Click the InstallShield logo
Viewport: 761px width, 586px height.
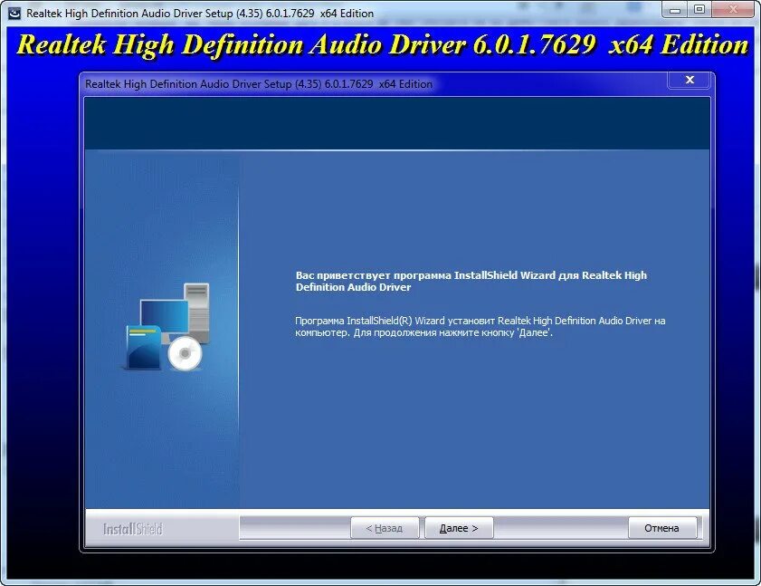132,529
